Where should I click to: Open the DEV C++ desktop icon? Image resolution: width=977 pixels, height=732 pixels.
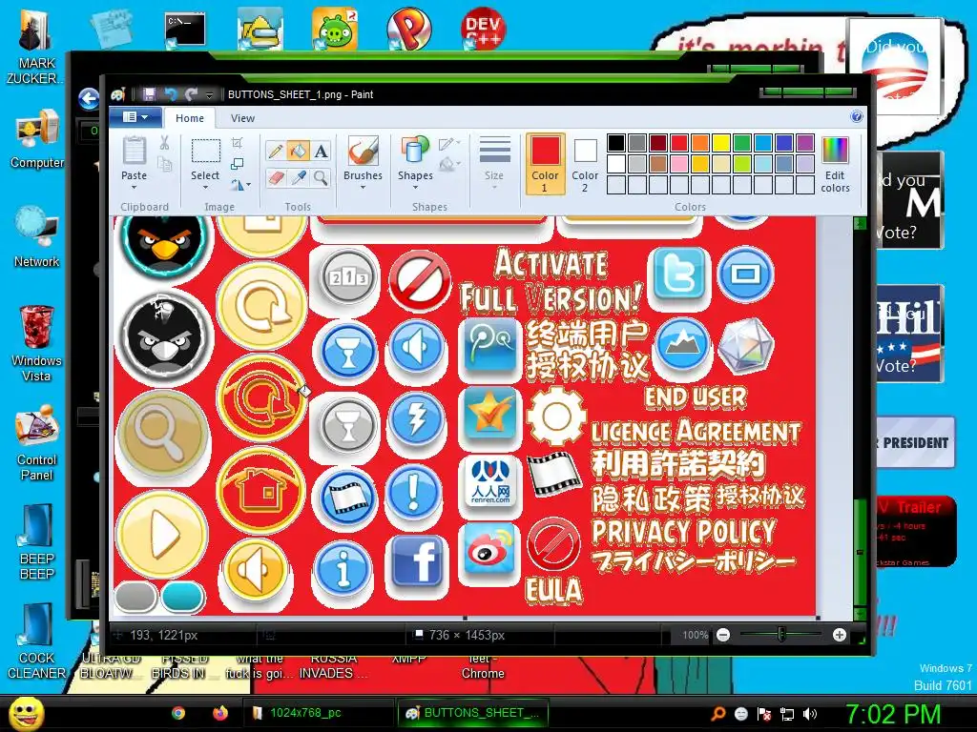(x=483, y=28)
